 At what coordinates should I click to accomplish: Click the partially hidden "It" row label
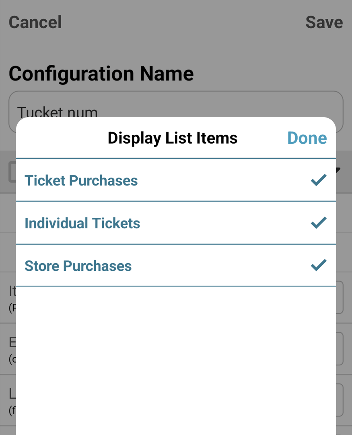[x=12, y=291]
